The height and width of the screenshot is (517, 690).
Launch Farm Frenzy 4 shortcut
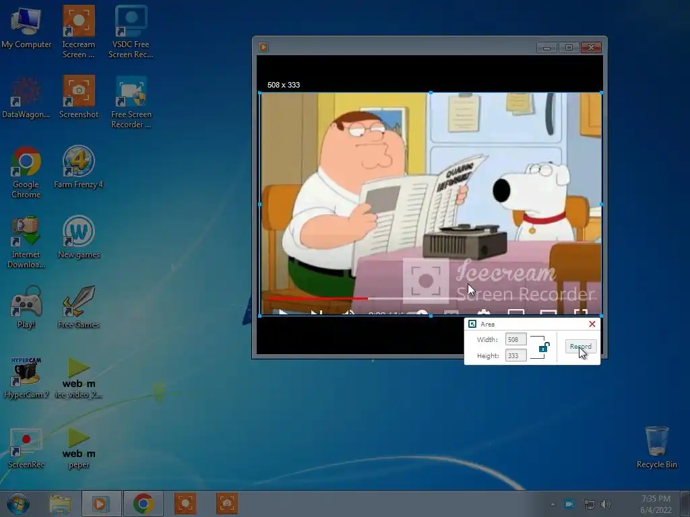[78, 168]
